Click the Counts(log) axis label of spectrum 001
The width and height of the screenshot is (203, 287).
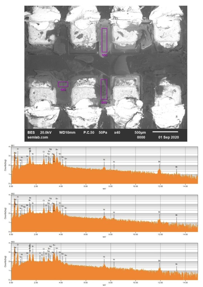3,165
